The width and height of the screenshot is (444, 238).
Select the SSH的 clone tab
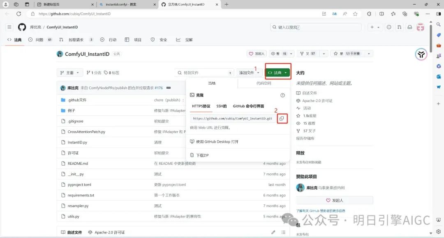222,106
